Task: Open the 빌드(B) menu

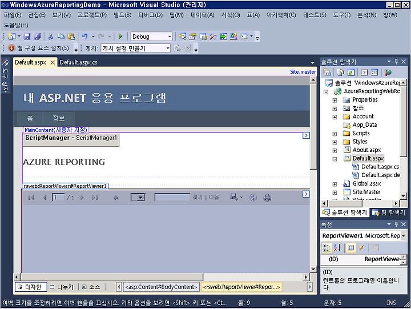Action: click(122, 15)
